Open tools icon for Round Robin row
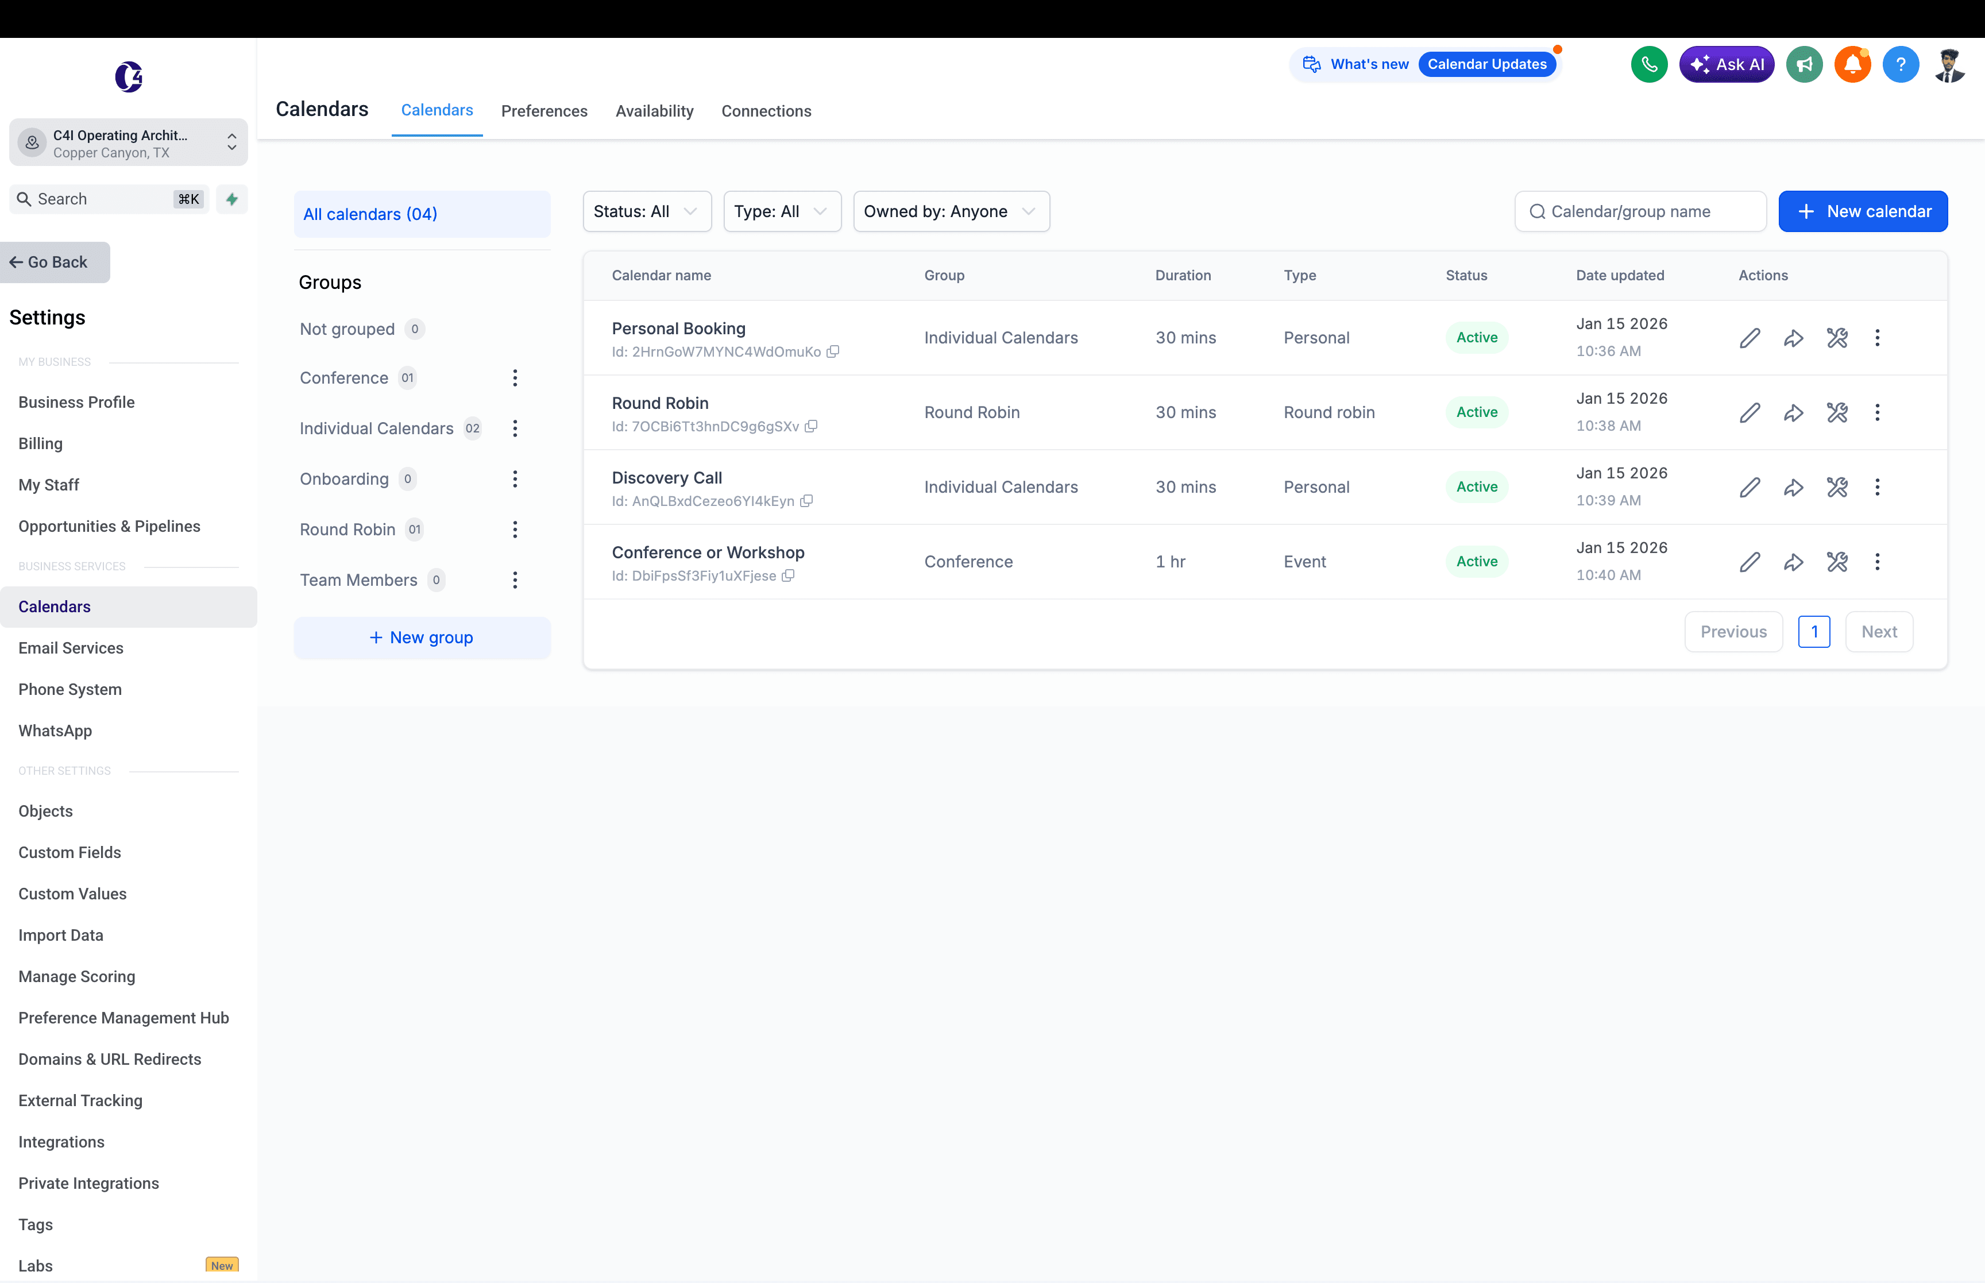This screenshot has width=1985, height=1283. click(x=1837, y=412)
